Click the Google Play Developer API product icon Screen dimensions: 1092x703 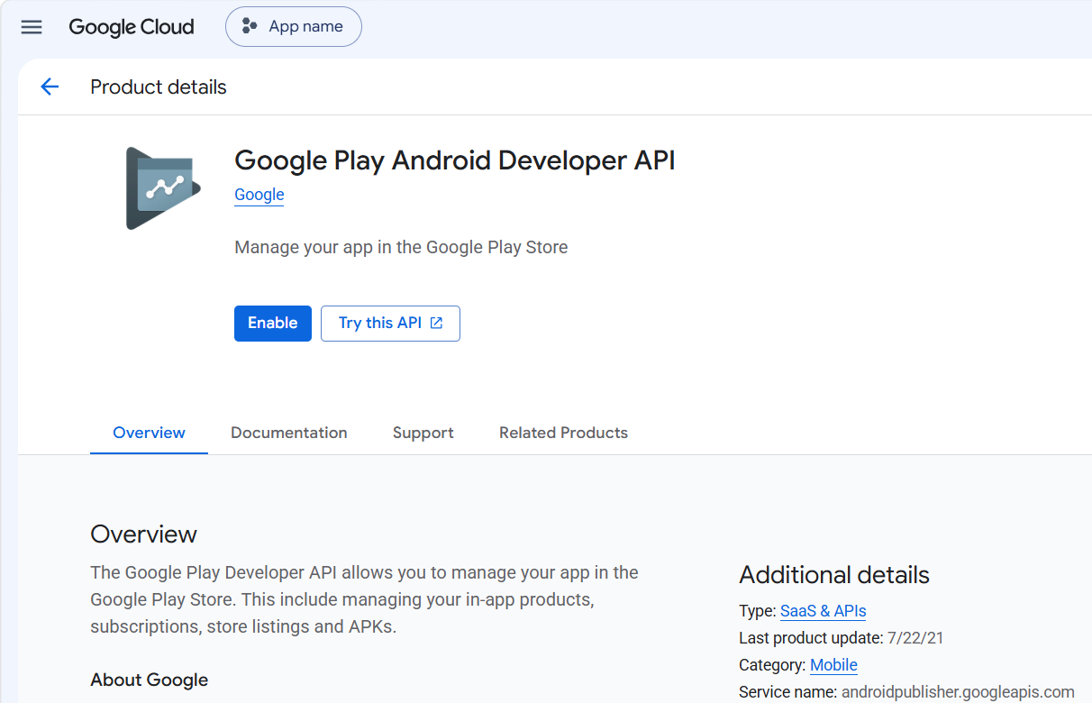click(163, 188)
